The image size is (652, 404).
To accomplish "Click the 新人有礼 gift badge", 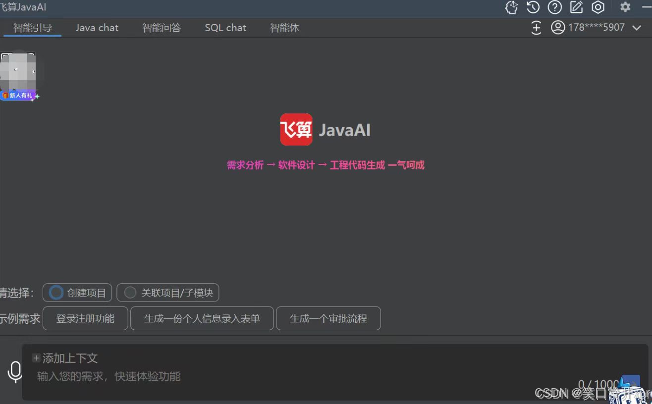I will [20, 96].
